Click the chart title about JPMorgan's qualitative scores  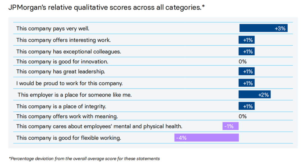(107, 8)
